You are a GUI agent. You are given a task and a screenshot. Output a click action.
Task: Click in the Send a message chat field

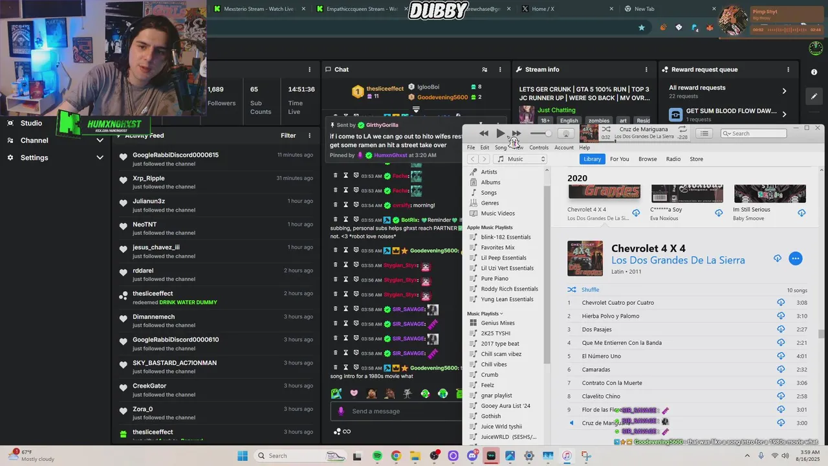(x=395, y=412)
